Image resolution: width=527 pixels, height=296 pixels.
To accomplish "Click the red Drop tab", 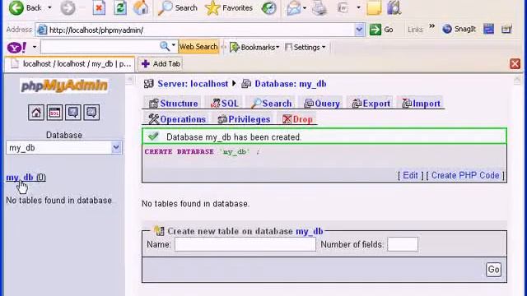I will point(297,119).
